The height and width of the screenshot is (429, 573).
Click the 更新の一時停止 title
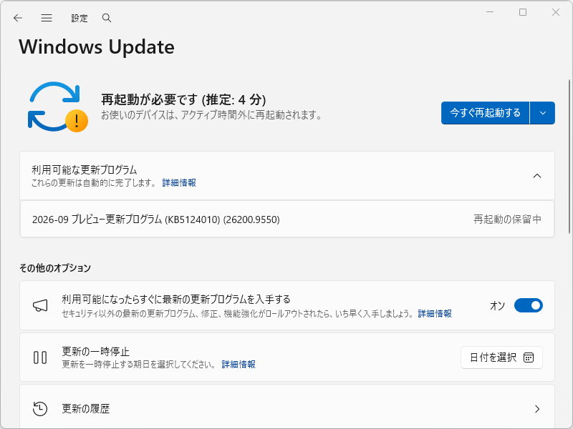(x=95, y=352)
